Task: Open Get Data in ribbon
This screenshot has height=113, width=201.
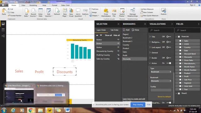Action: pyautogui.click(x=26, y=13)
